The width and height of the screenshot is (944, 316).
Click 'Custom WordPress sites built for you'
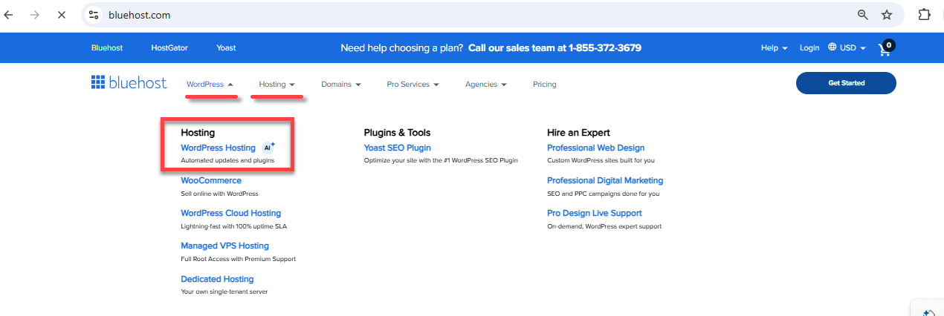coord(601,160)
